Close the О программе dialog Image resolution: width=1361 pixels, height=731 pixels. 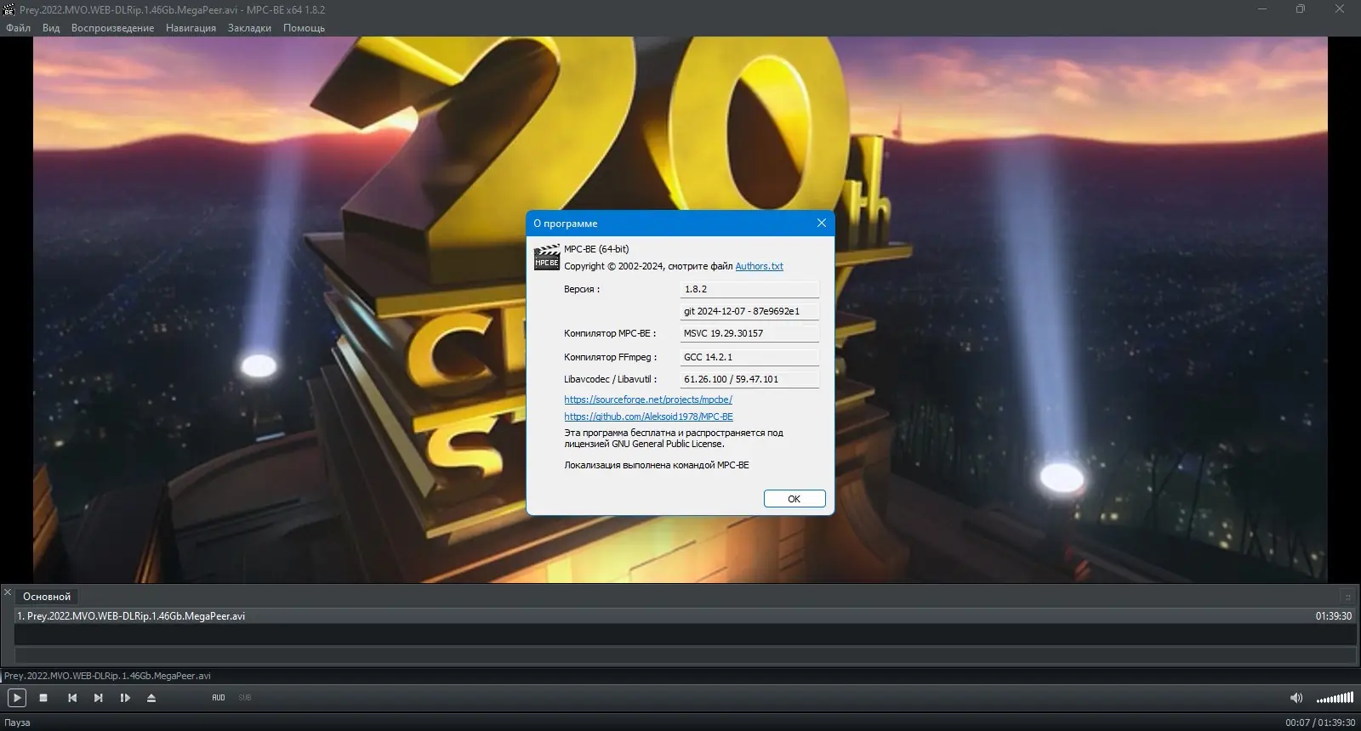821,223
